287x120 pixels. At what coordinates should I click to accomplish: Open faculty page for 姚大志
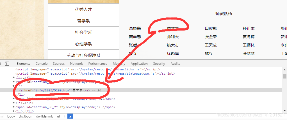point(173,45)
